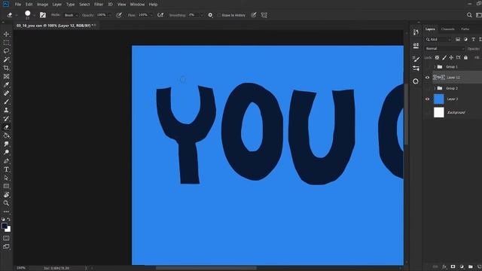
Task: Open the Image menu
Action: point(42,5)
